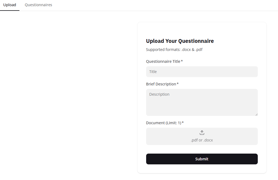The image size is (278, 180).
Task: Click the asterisk beside Document limit label
Action: 183,123
